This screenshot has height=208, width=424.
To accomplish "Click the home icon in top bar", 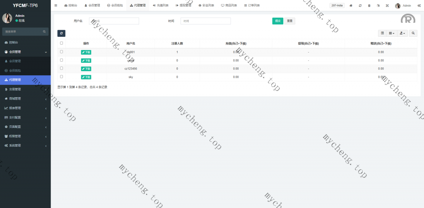I will pos(351,6).
